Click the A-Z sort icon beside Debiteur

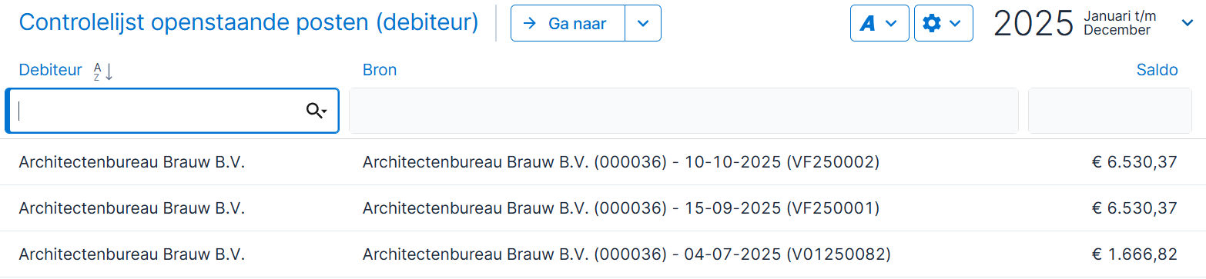tap(102, 71)
